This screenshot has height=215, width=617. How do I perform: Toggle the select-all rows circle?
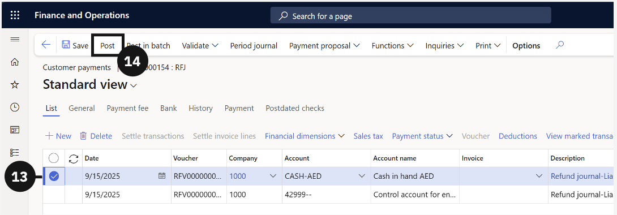[x=54, y=158]
